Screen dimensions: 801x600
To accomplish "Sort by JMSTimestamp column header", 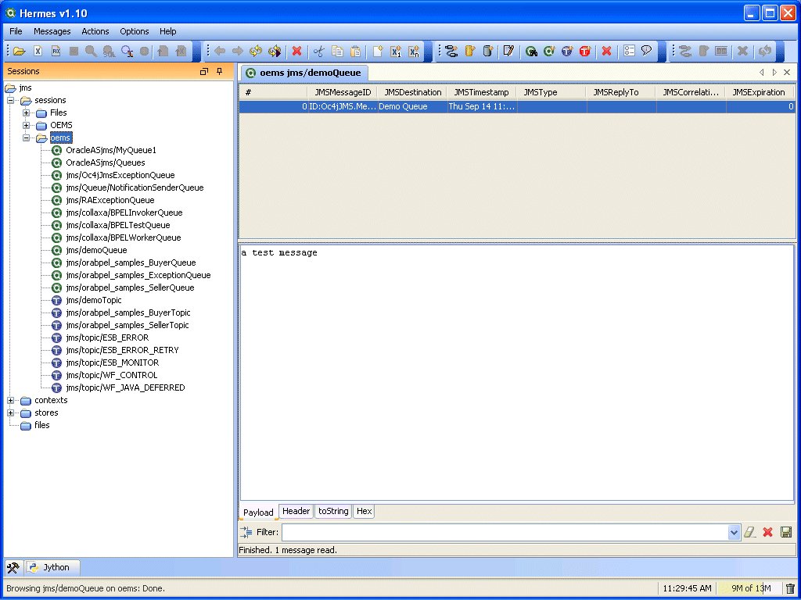I will pyautogui.click(x=481, y=92).
